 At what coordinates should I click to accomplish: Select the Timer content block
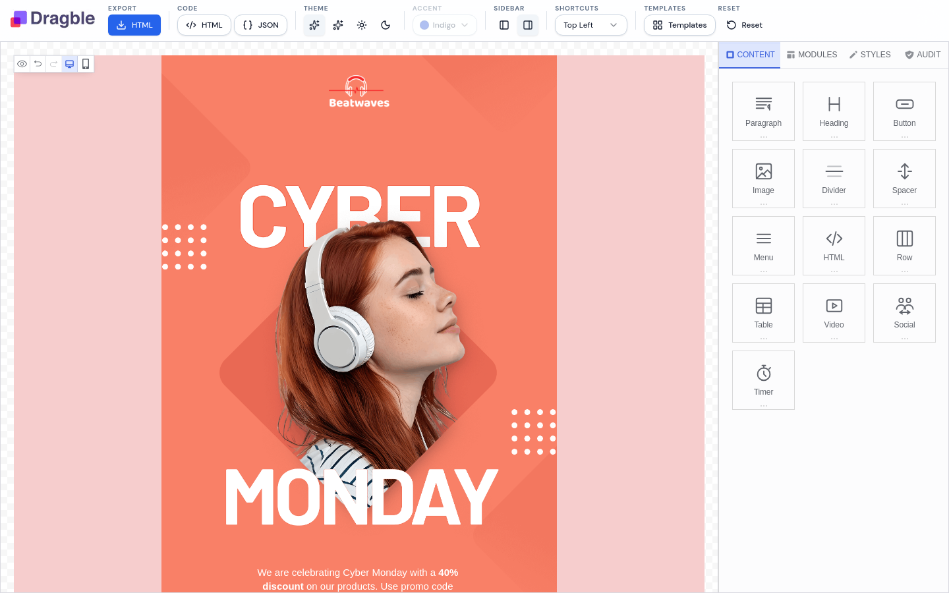[763, 380]
